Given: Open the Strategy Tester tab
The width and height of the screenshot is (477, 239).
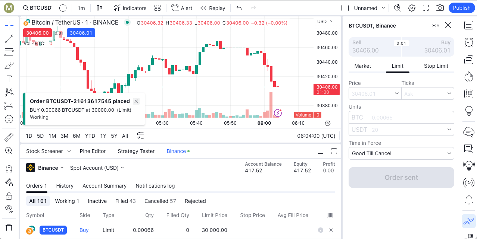Looking at the screenshot, I should [x=136, y=151].
